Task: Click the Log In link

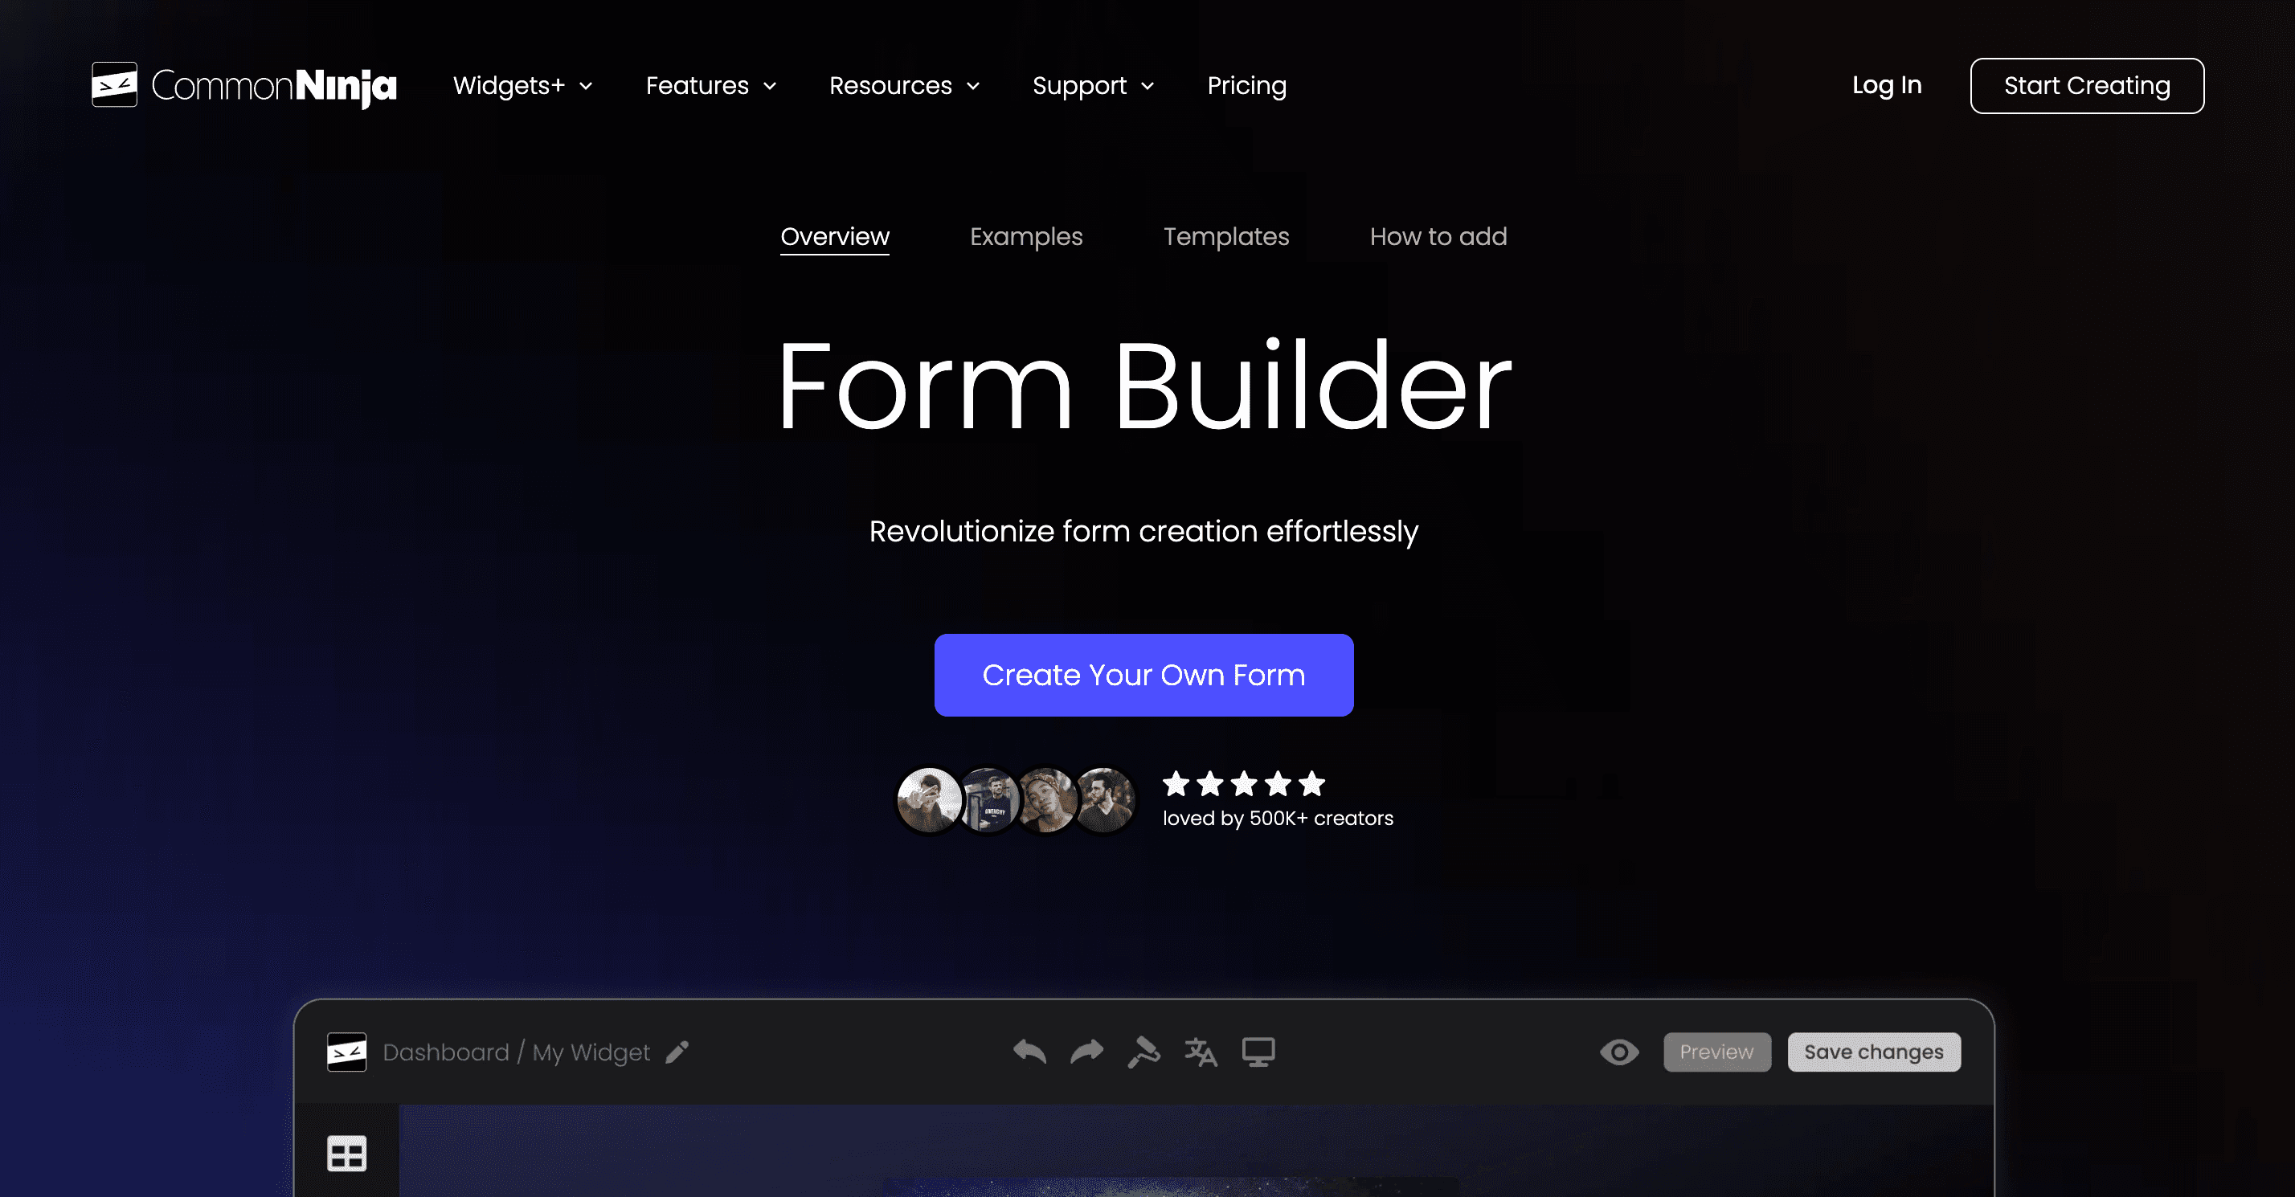Action: [x=1887, y=84]
